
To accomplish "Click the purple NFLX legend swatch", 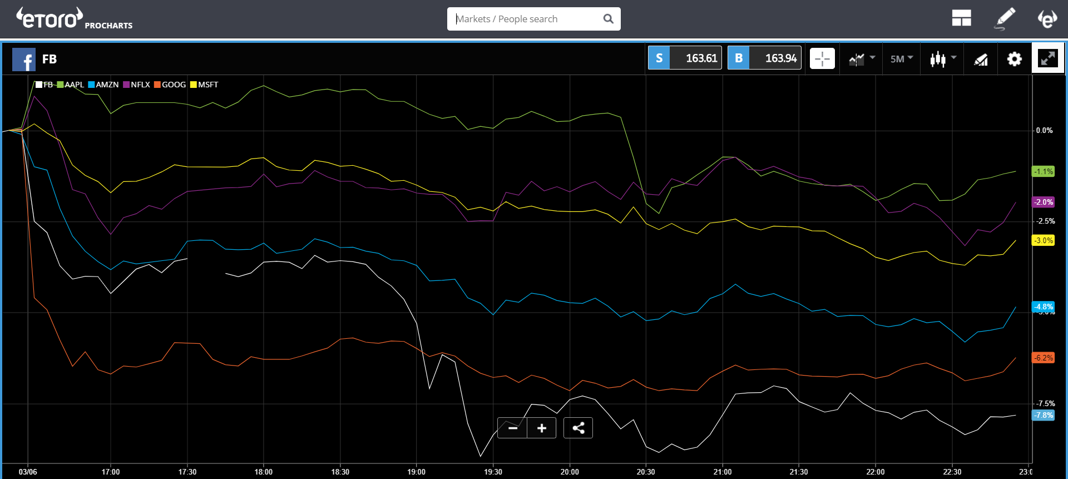I will pyautogui.click(x=126, y=85).
